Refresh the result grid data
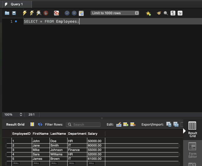 (40, 124)
